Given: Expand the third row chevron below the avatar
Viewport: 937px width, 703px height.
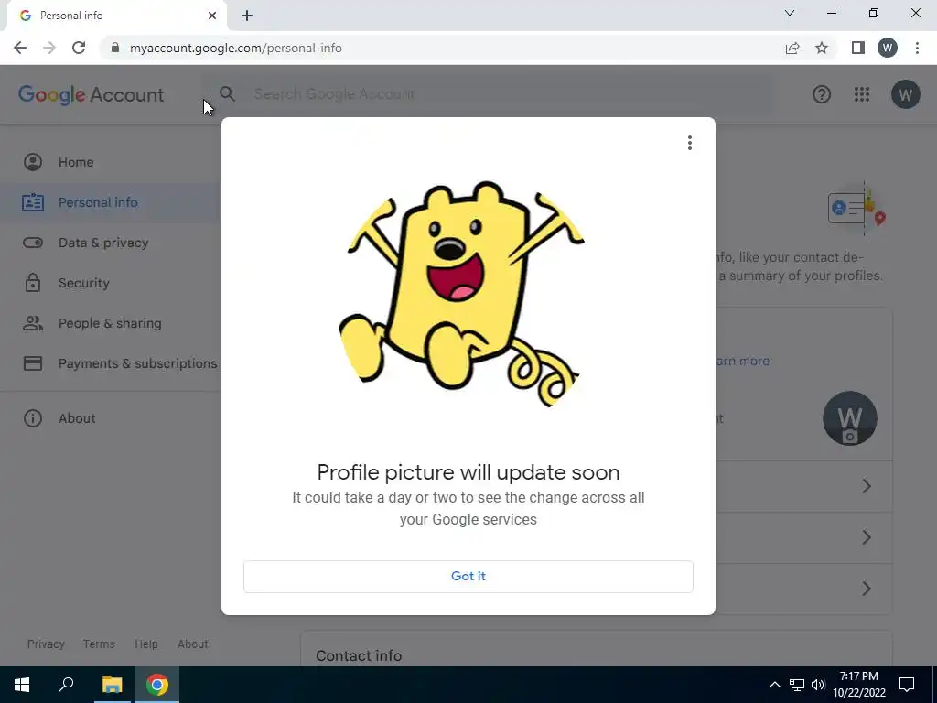Looking at the screenshot, I should [867, 589].
